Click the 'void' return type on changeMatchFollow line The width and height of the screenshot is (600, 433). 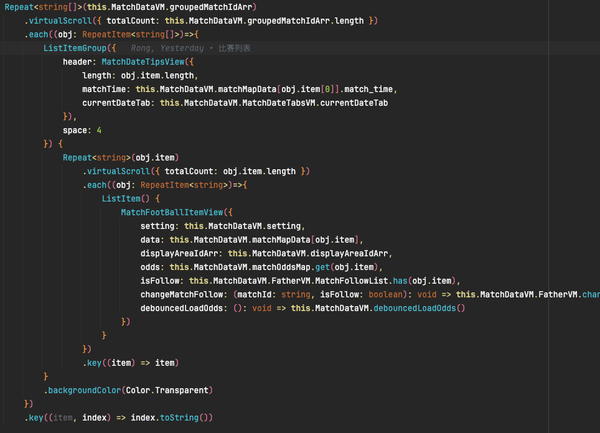[x=427, y=294]
